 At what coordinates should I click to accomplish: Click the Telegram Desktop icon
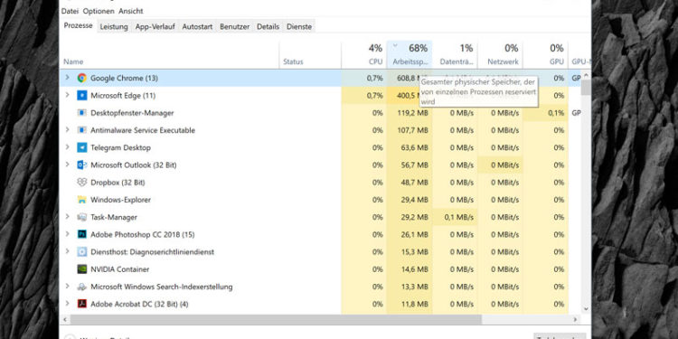tap(81, 147)
